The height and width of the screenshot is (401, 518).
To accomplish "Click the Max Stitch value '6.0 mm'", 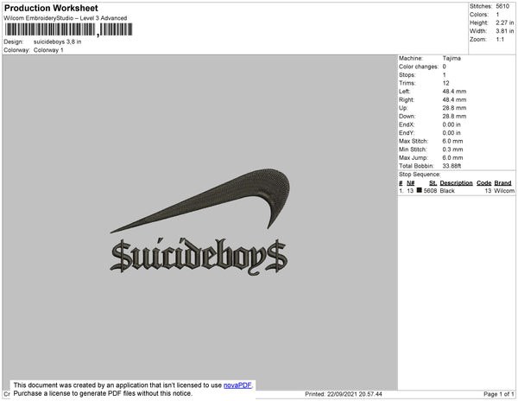I will tap(452, 141).
